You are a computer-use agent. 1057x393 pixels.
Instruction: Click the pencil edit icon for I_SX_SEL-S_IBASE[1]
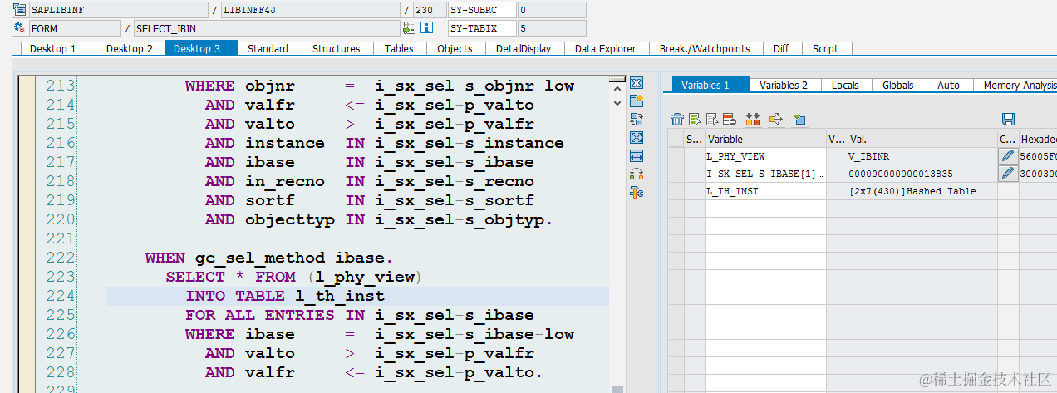[x=1008, y=174]
